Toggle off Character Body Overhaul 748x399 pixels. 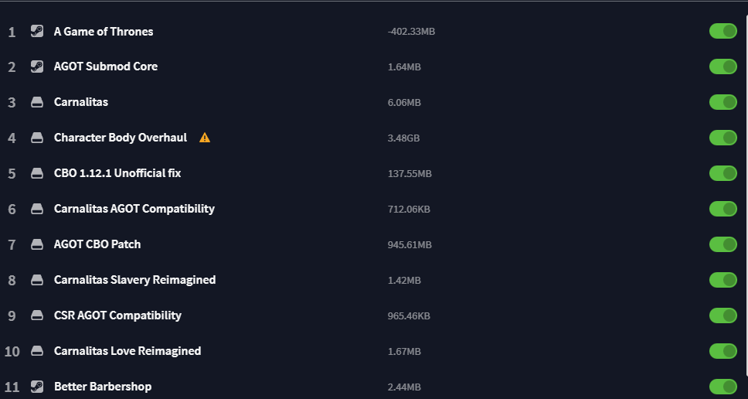click(x=723, y=138)
